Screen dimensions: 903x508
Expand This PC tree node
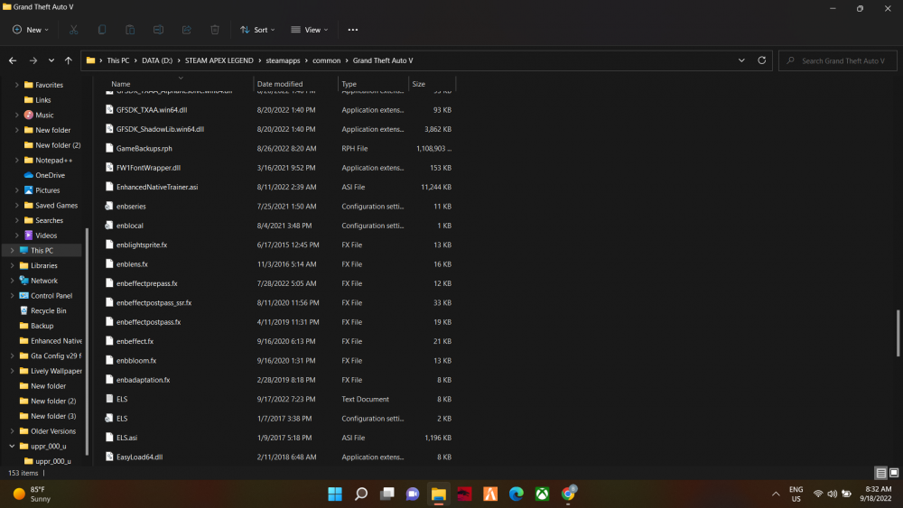(x=12, y=250)
